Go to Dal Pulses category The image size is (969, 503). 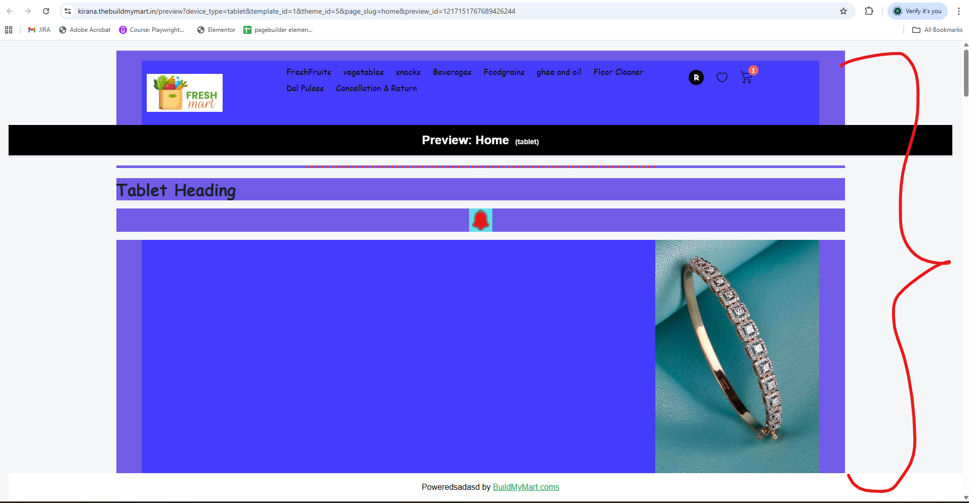tap(305, 88)
